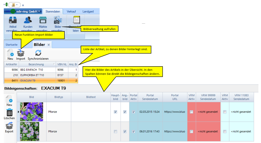Viewport: 261px width, 143px height.
Task: Open quick access toolbar dropdown arrow
Action: point(23,5)
